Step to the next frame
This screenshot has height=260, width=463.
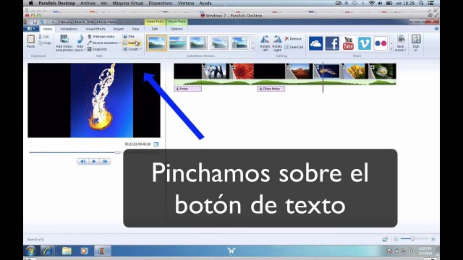(x=105, y=161)
